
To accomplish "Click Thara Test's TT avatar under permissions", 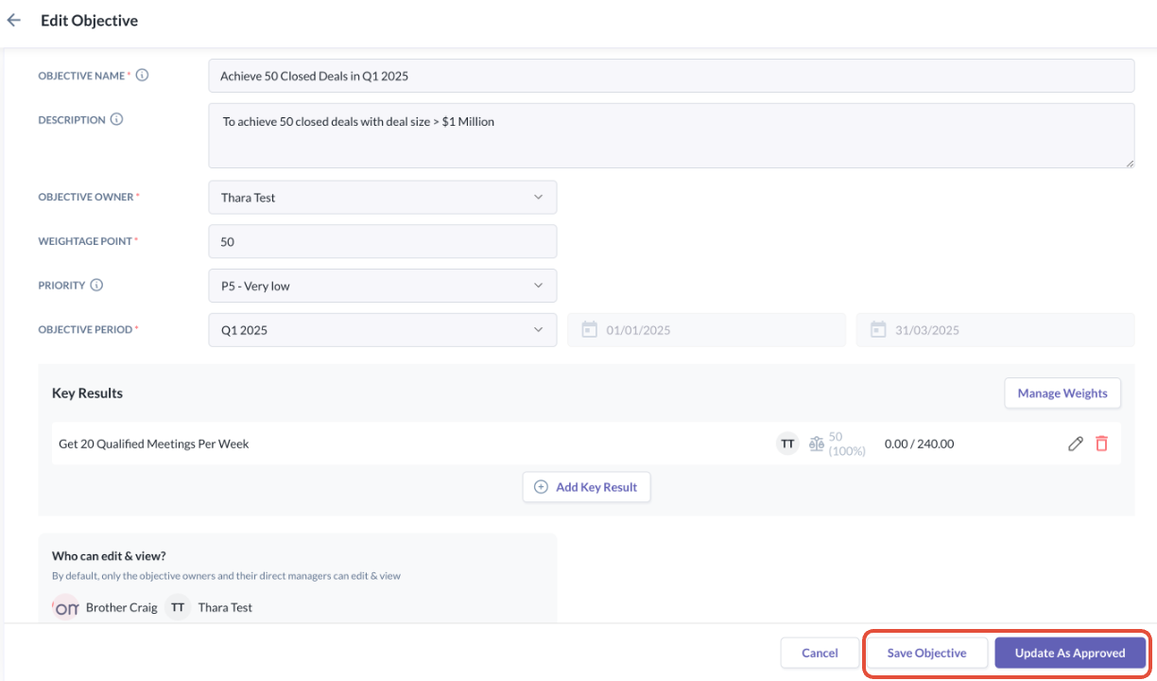I will [x=178, y=607].
